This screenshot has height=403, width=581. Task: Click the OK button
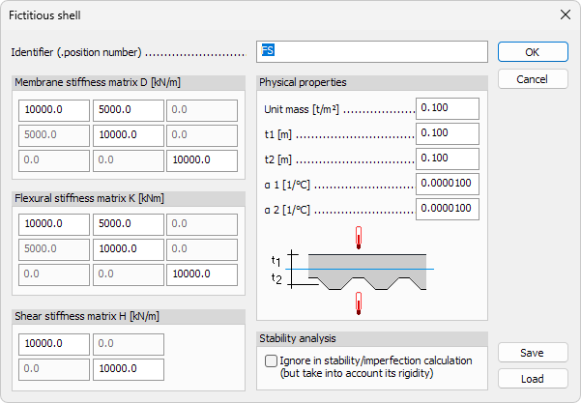pyautogui.click(x=533, y=52)
